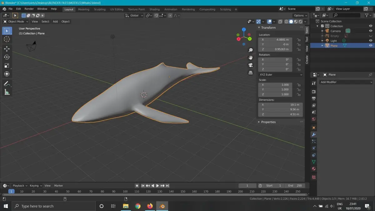Open the Options dropdown in viewport header
Viewport: 375px width, 211px height.
(x=300, y=15)
